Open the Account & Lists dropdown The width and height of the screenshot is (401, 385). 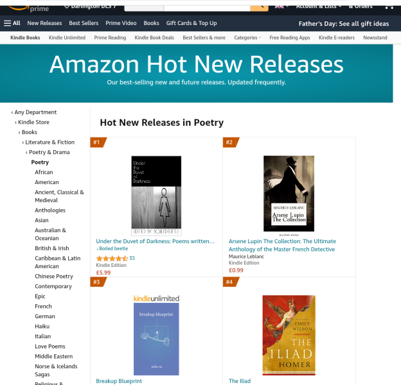316,6
